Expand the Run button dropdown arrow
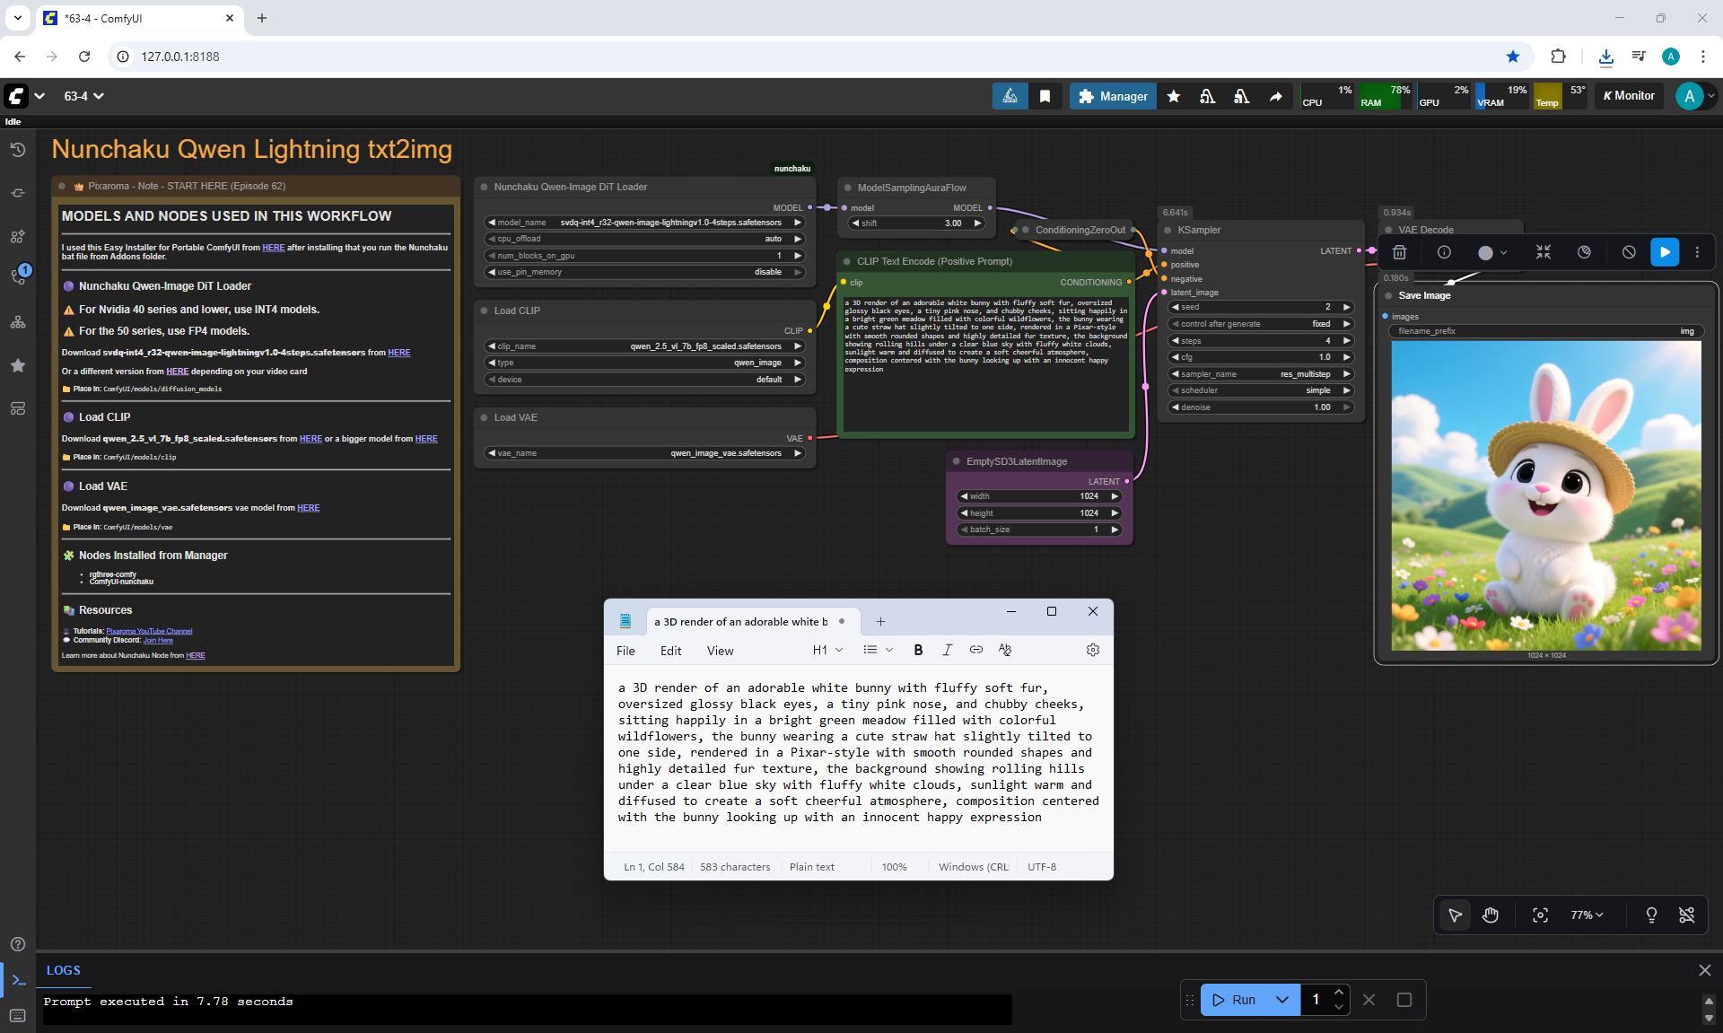The height and width of the screenshot is (1033, 1723). tap(1282, 1000)
